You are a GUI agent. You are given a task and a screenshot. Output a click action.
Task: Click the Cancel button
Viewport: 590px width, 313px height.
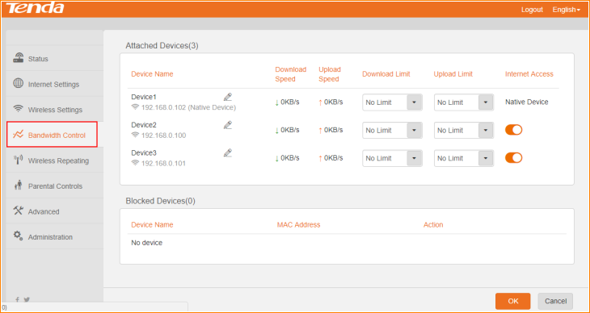click(x=555, y=301)
